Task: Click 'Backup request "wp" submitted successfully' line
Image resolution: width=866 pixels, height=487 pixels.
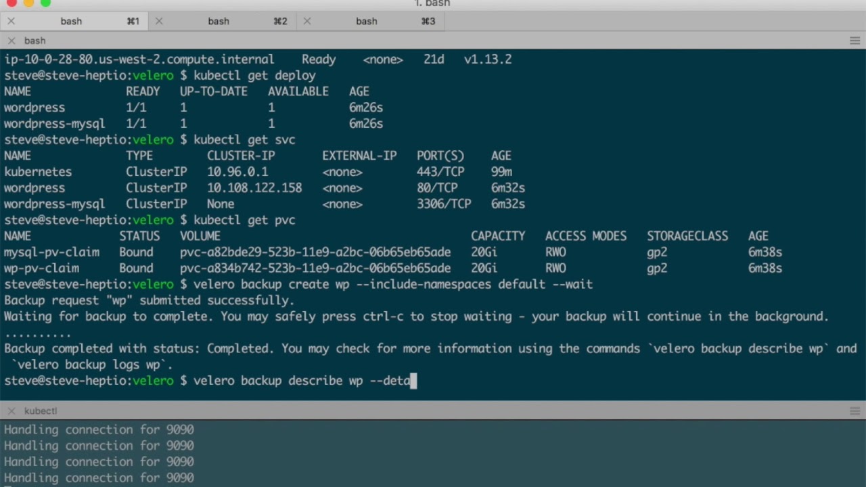Action: 149,300
